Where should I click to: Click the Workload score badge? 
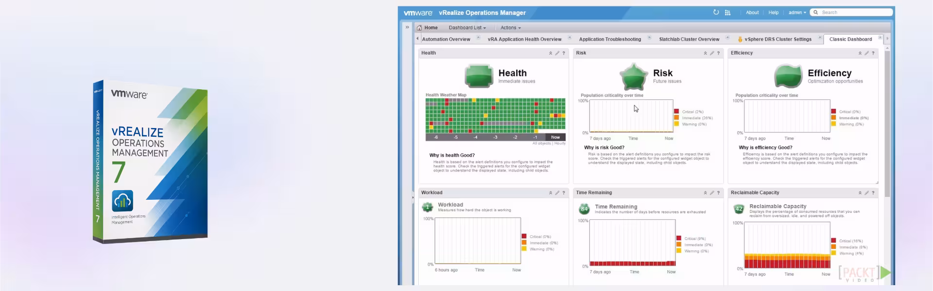[x=428, y=207]
